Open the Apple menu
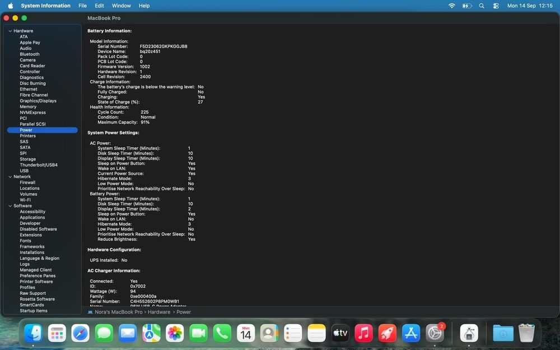Viewport: 560px width, 350px height. pyautogui.click(x=10, y=6)
